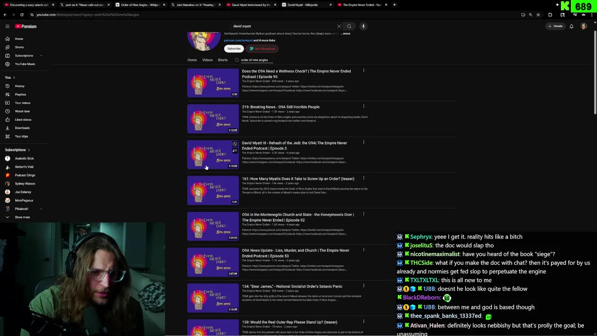This screenshot has height=336, width=597.
Task: Clear the 'david myatt' search text
Action: [x=339, y=26]
